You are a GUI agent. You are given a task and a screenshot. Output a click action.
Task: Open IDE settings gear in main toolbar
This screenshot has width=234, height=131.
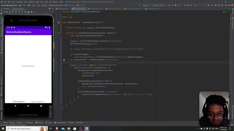pyautogui.click(x=229, y=5)
